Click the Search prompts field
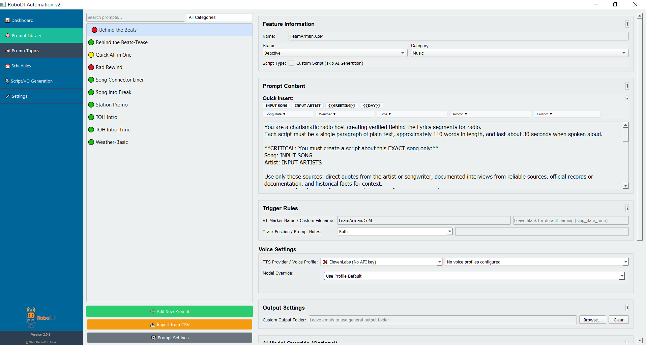The image size is (646, 345). pos(136,17)
